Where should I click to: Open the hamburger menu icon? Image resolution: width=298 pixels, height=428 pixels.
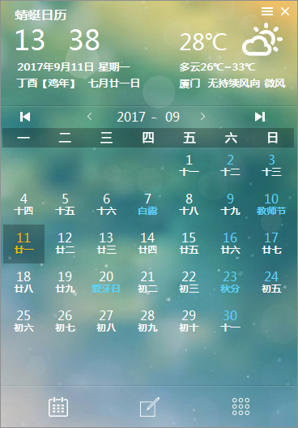tap(267, 11)
